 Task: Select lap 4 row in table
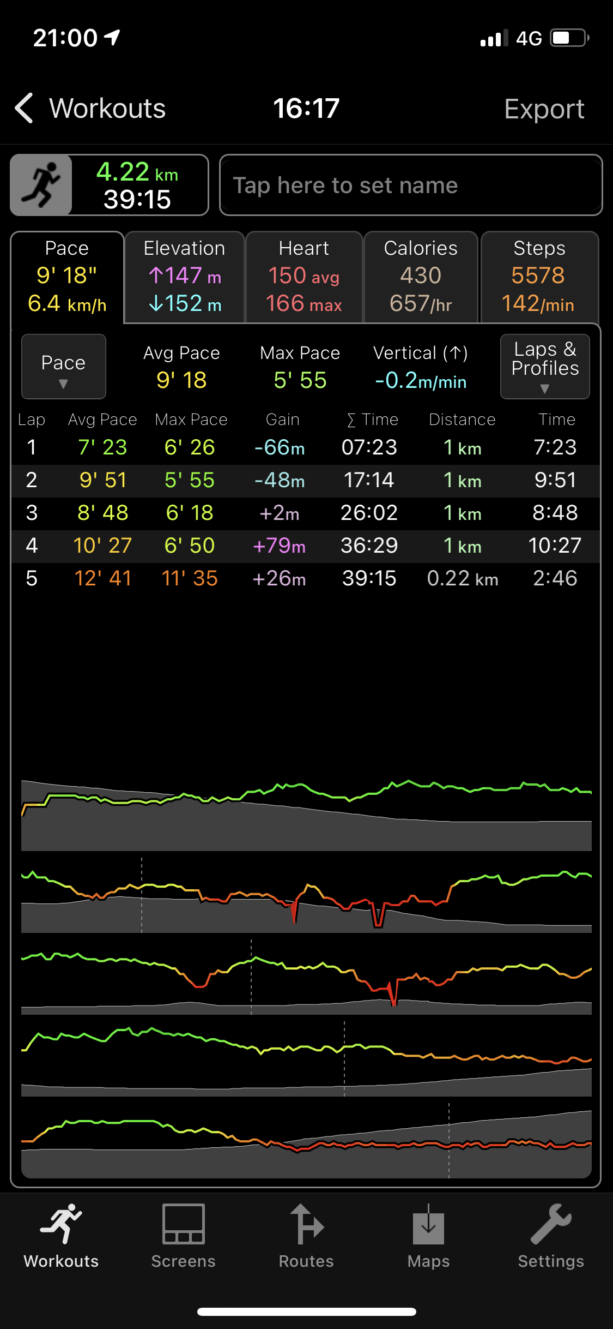pyautogui.click(x=306, y=546)
